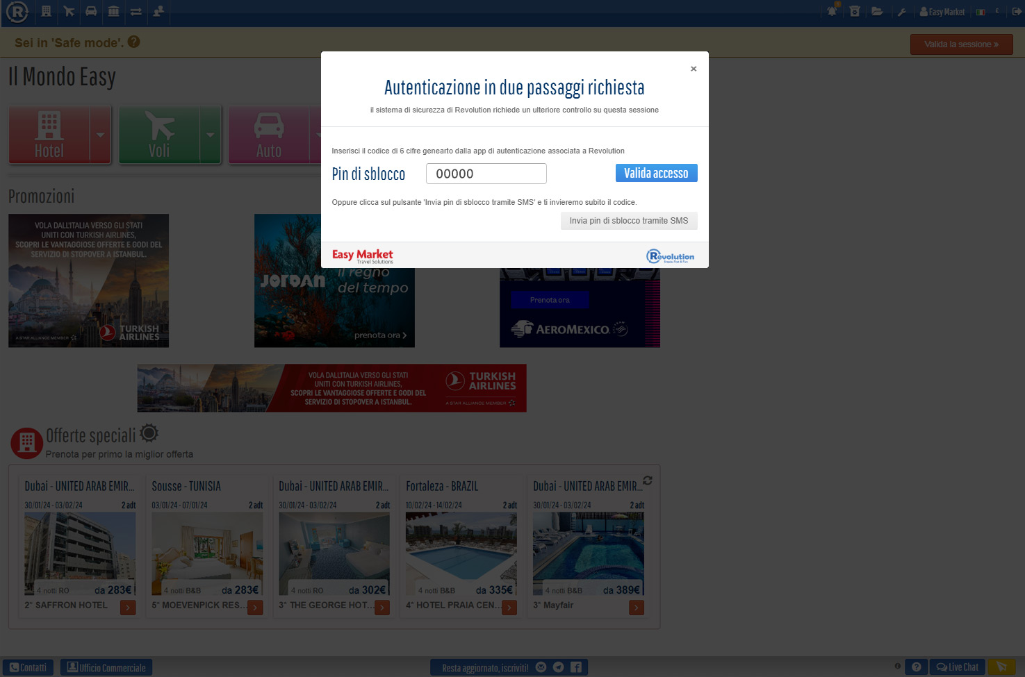Click the Valida accesso button
This screenshot has width=1025, height=677.
click(656, 173)
